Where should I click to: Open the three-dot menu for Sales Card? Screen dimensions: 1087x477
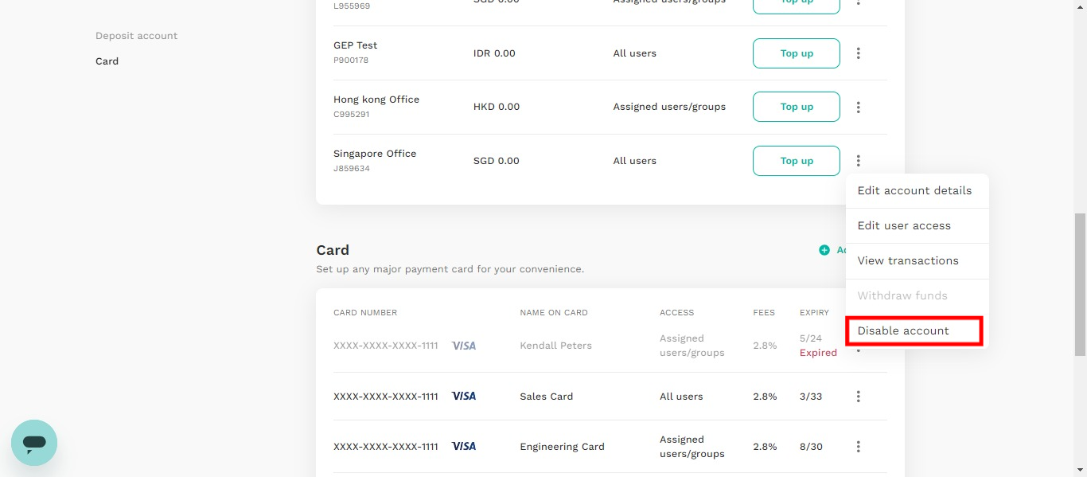[x=858, y=397]
